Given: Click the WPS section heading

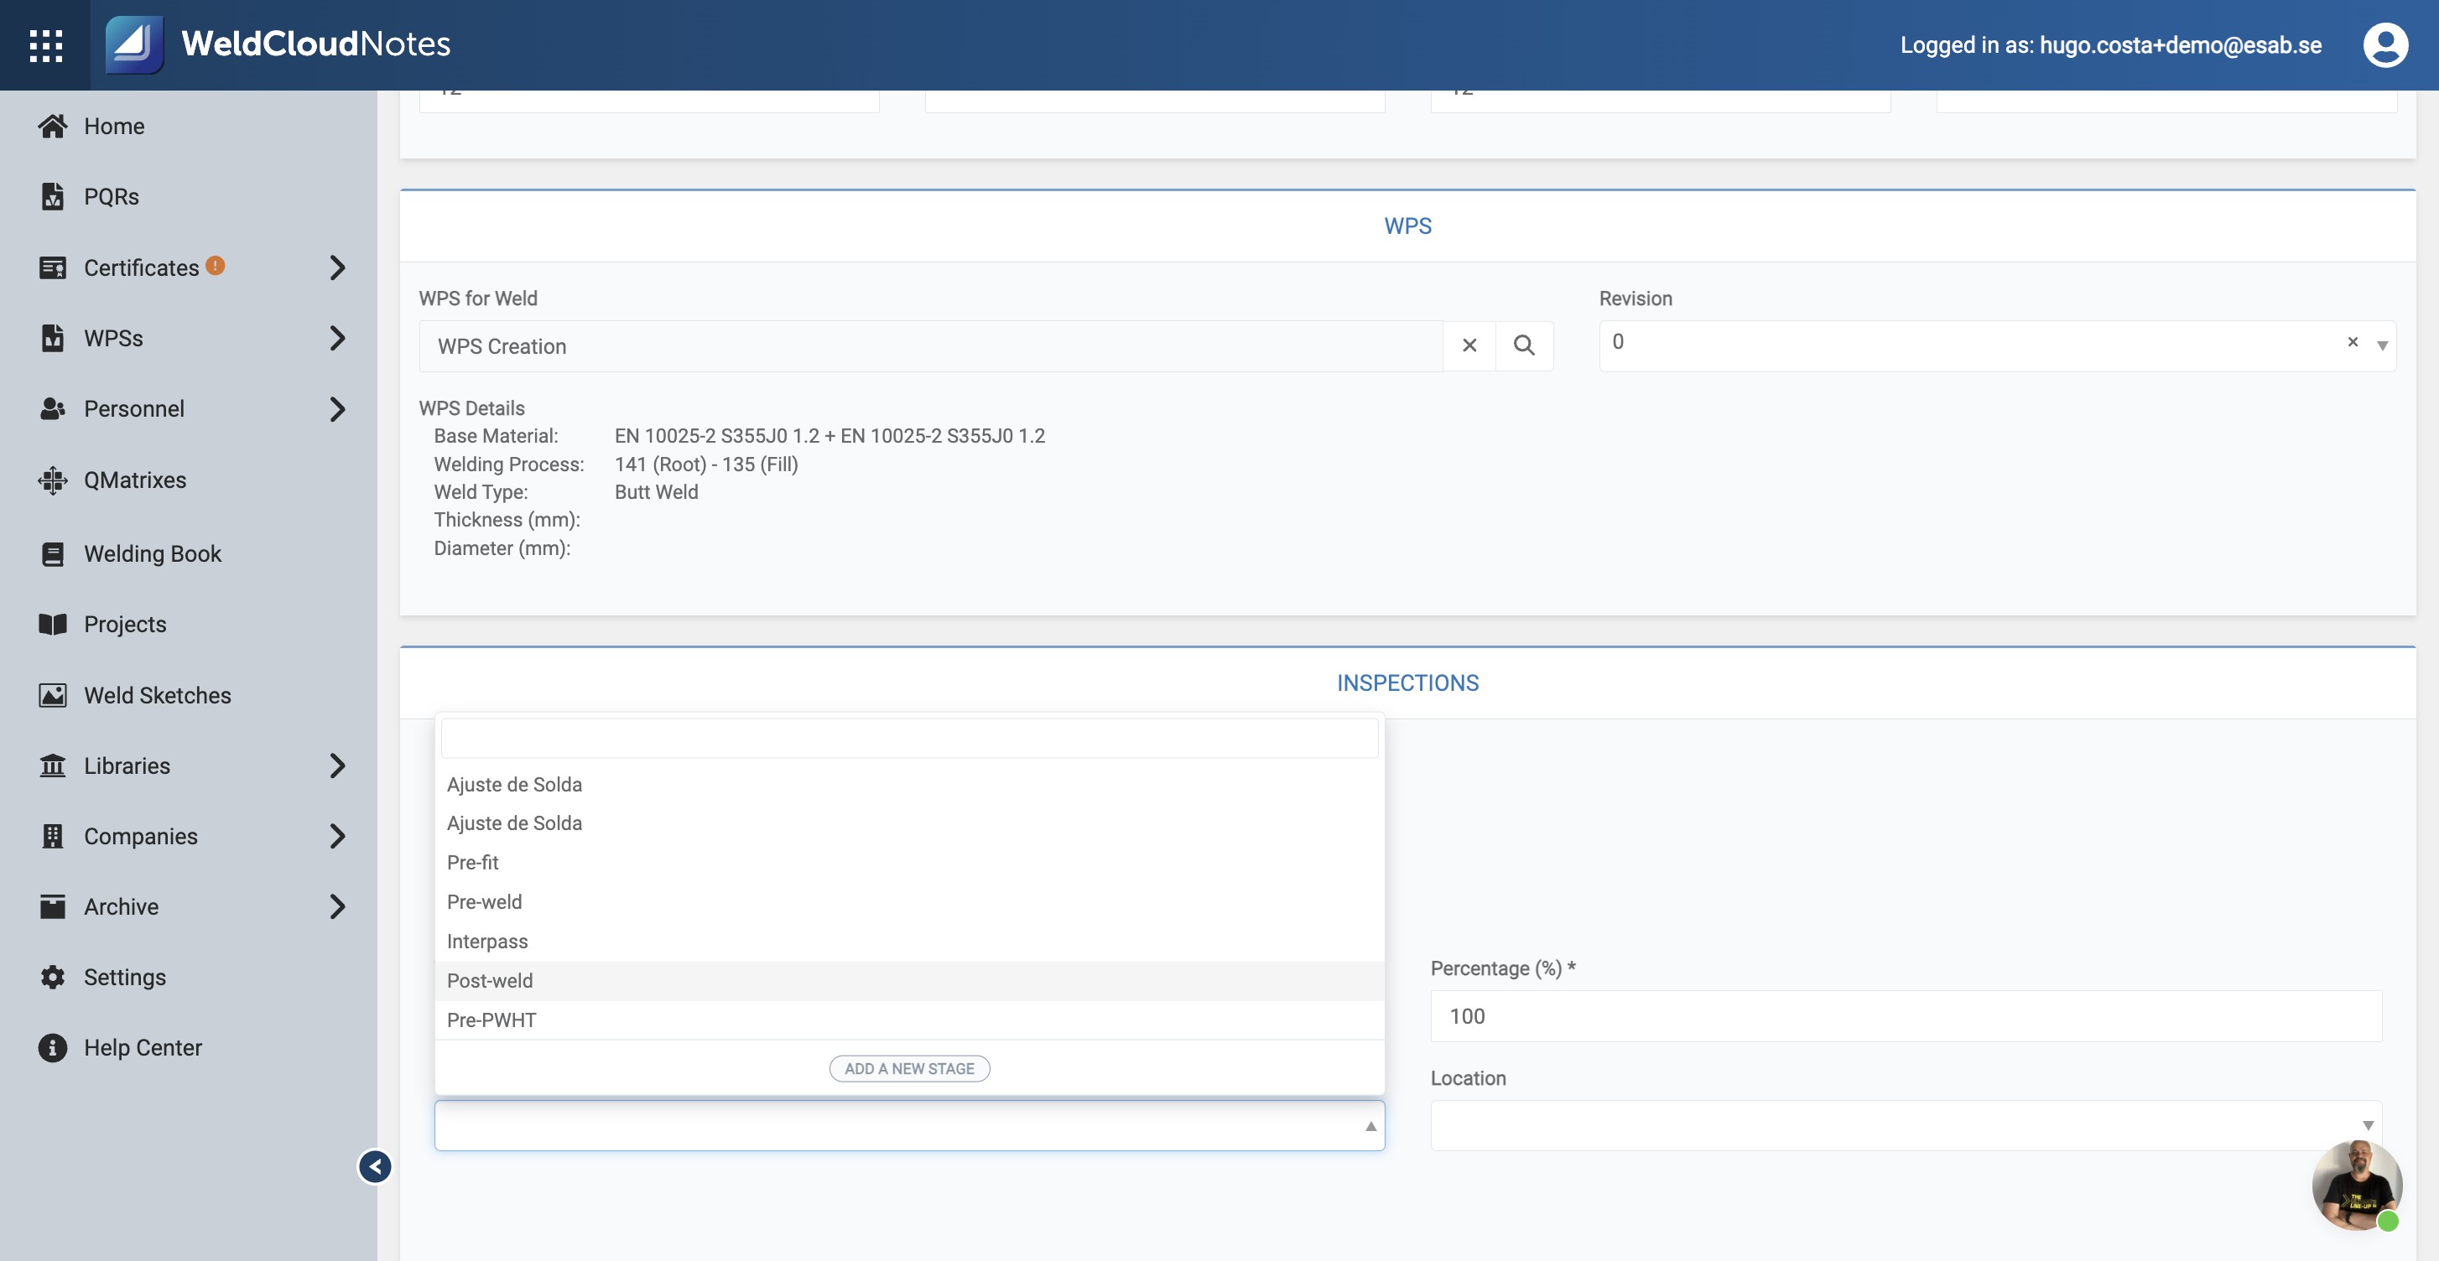Looking at the screenshot, I should coord(1407,226).
